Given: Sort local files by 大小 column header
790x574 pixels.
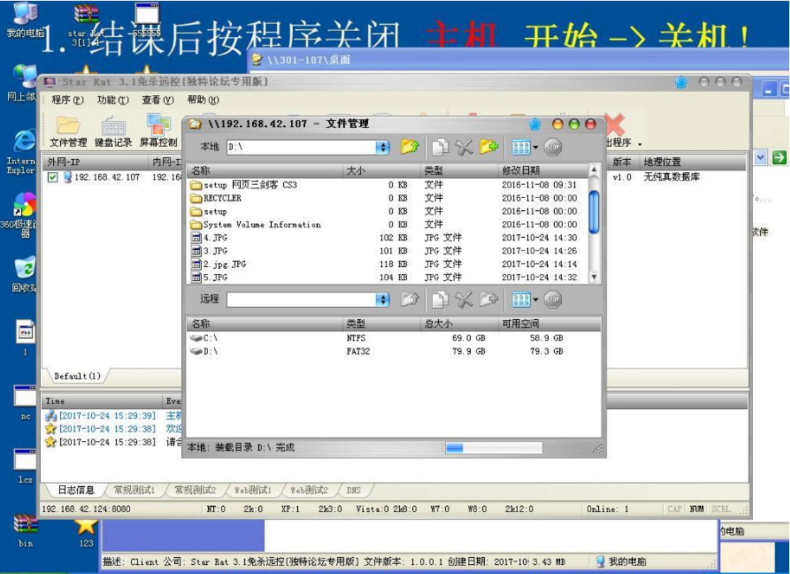Looking at the screenshot, I should coord(382,171).
